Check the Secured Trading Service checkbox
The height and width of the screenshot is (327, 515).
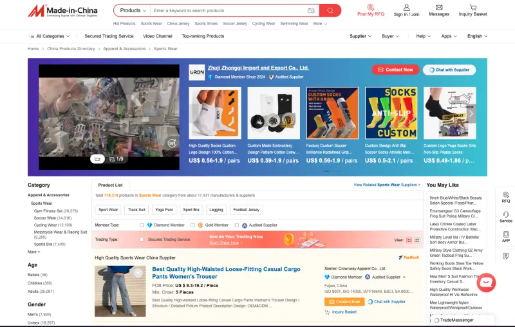point(142,239)
